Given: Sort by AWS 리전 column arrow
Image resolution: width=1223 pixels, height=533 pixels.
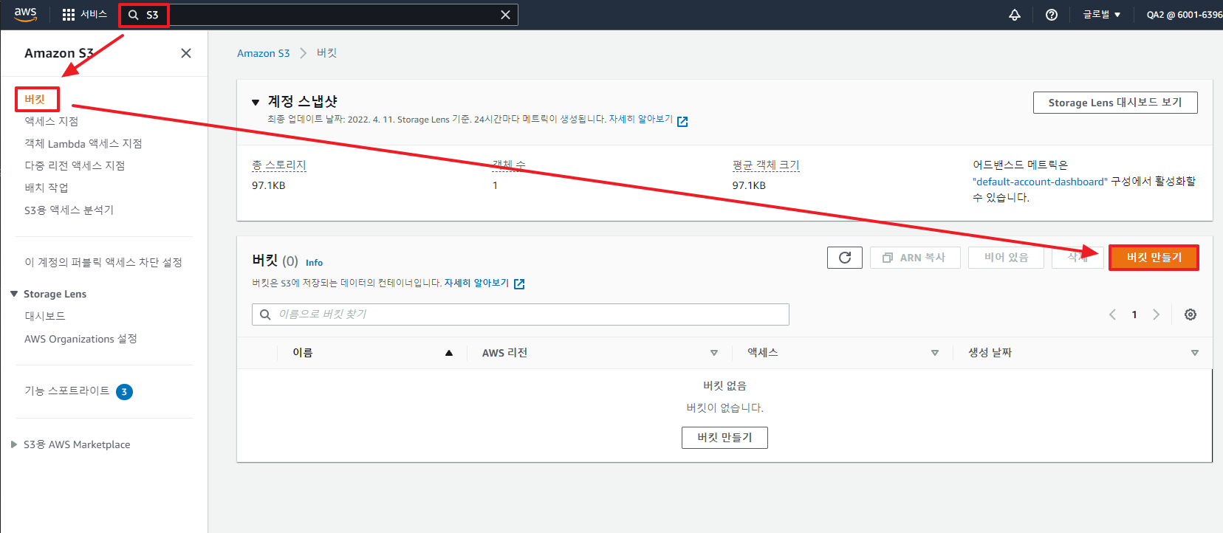Looking at the screenshot, I should point(714,353).
